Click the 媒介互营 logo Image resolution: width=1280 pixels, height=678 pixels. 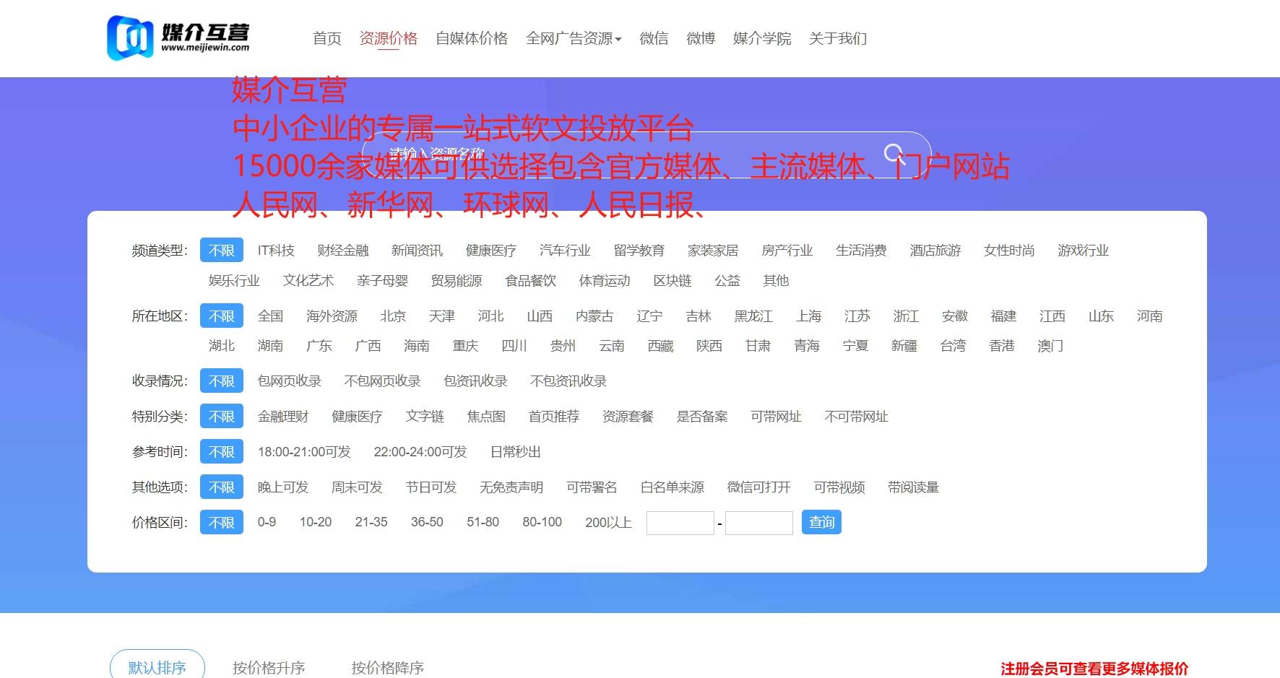point(178,37)
